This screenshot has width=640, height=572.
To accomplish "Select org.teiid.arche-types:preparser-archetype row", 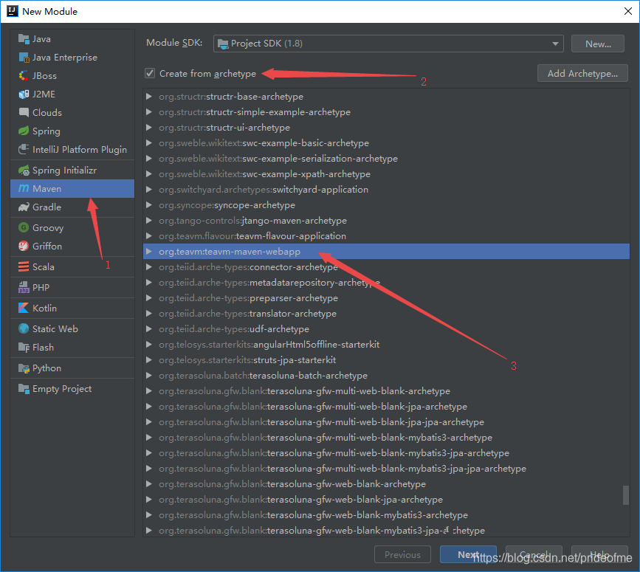I will [x=386, y=298].
